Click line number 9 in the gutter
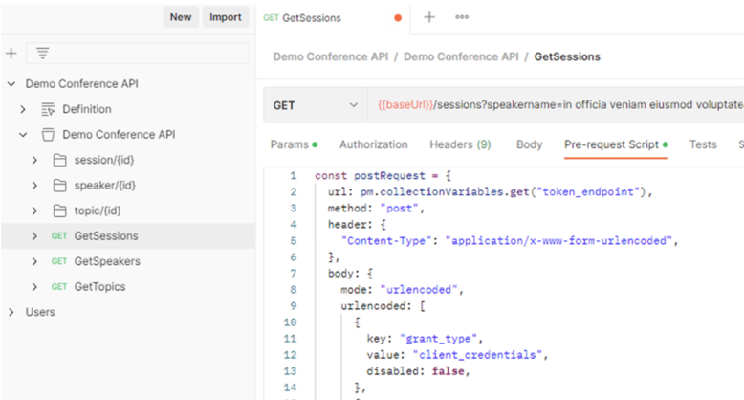This screenshot has height=400, width=744. coord(294,306)
